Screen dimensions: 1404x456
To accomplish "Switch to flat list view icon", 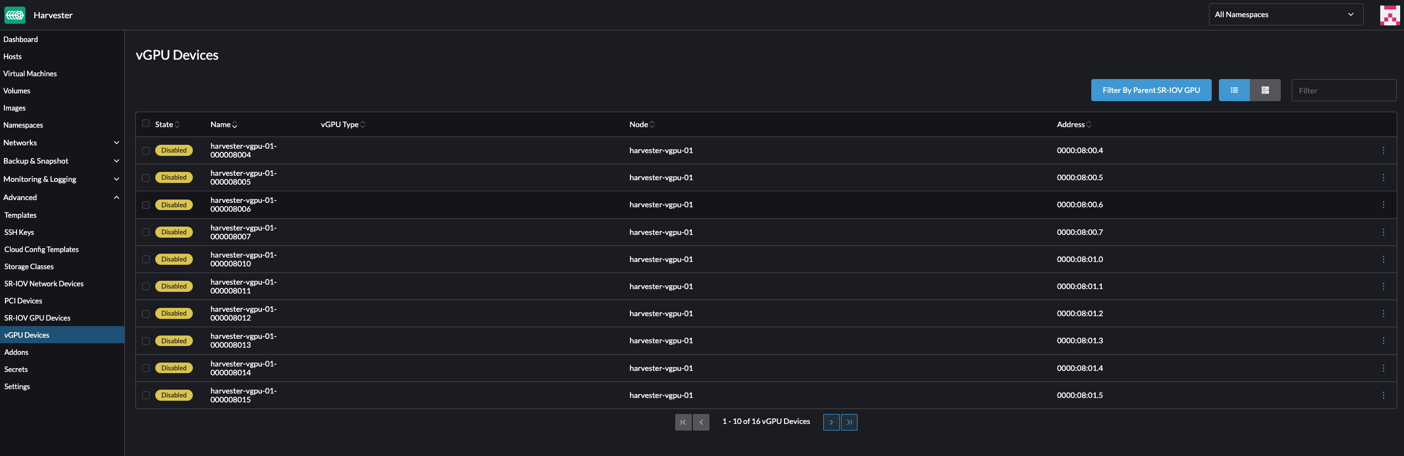I will click(1234, 90).
